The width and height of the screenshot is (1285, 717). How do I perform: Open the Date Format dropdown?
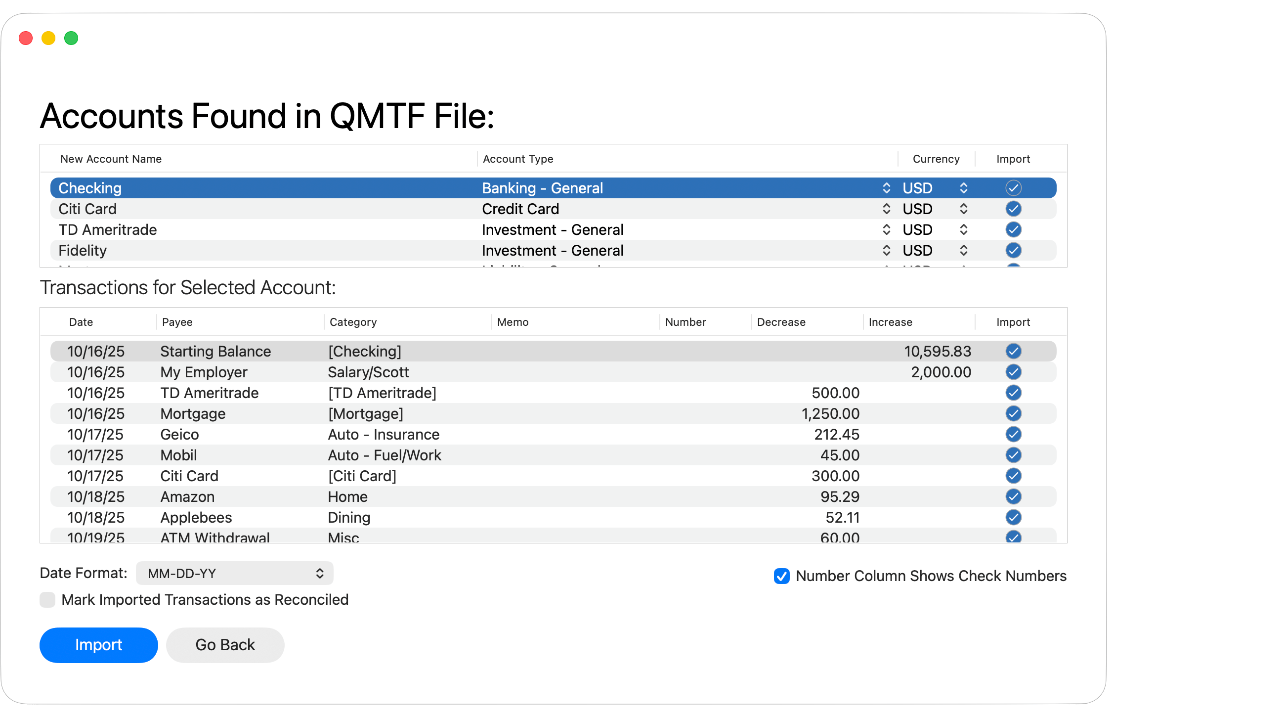234,573
